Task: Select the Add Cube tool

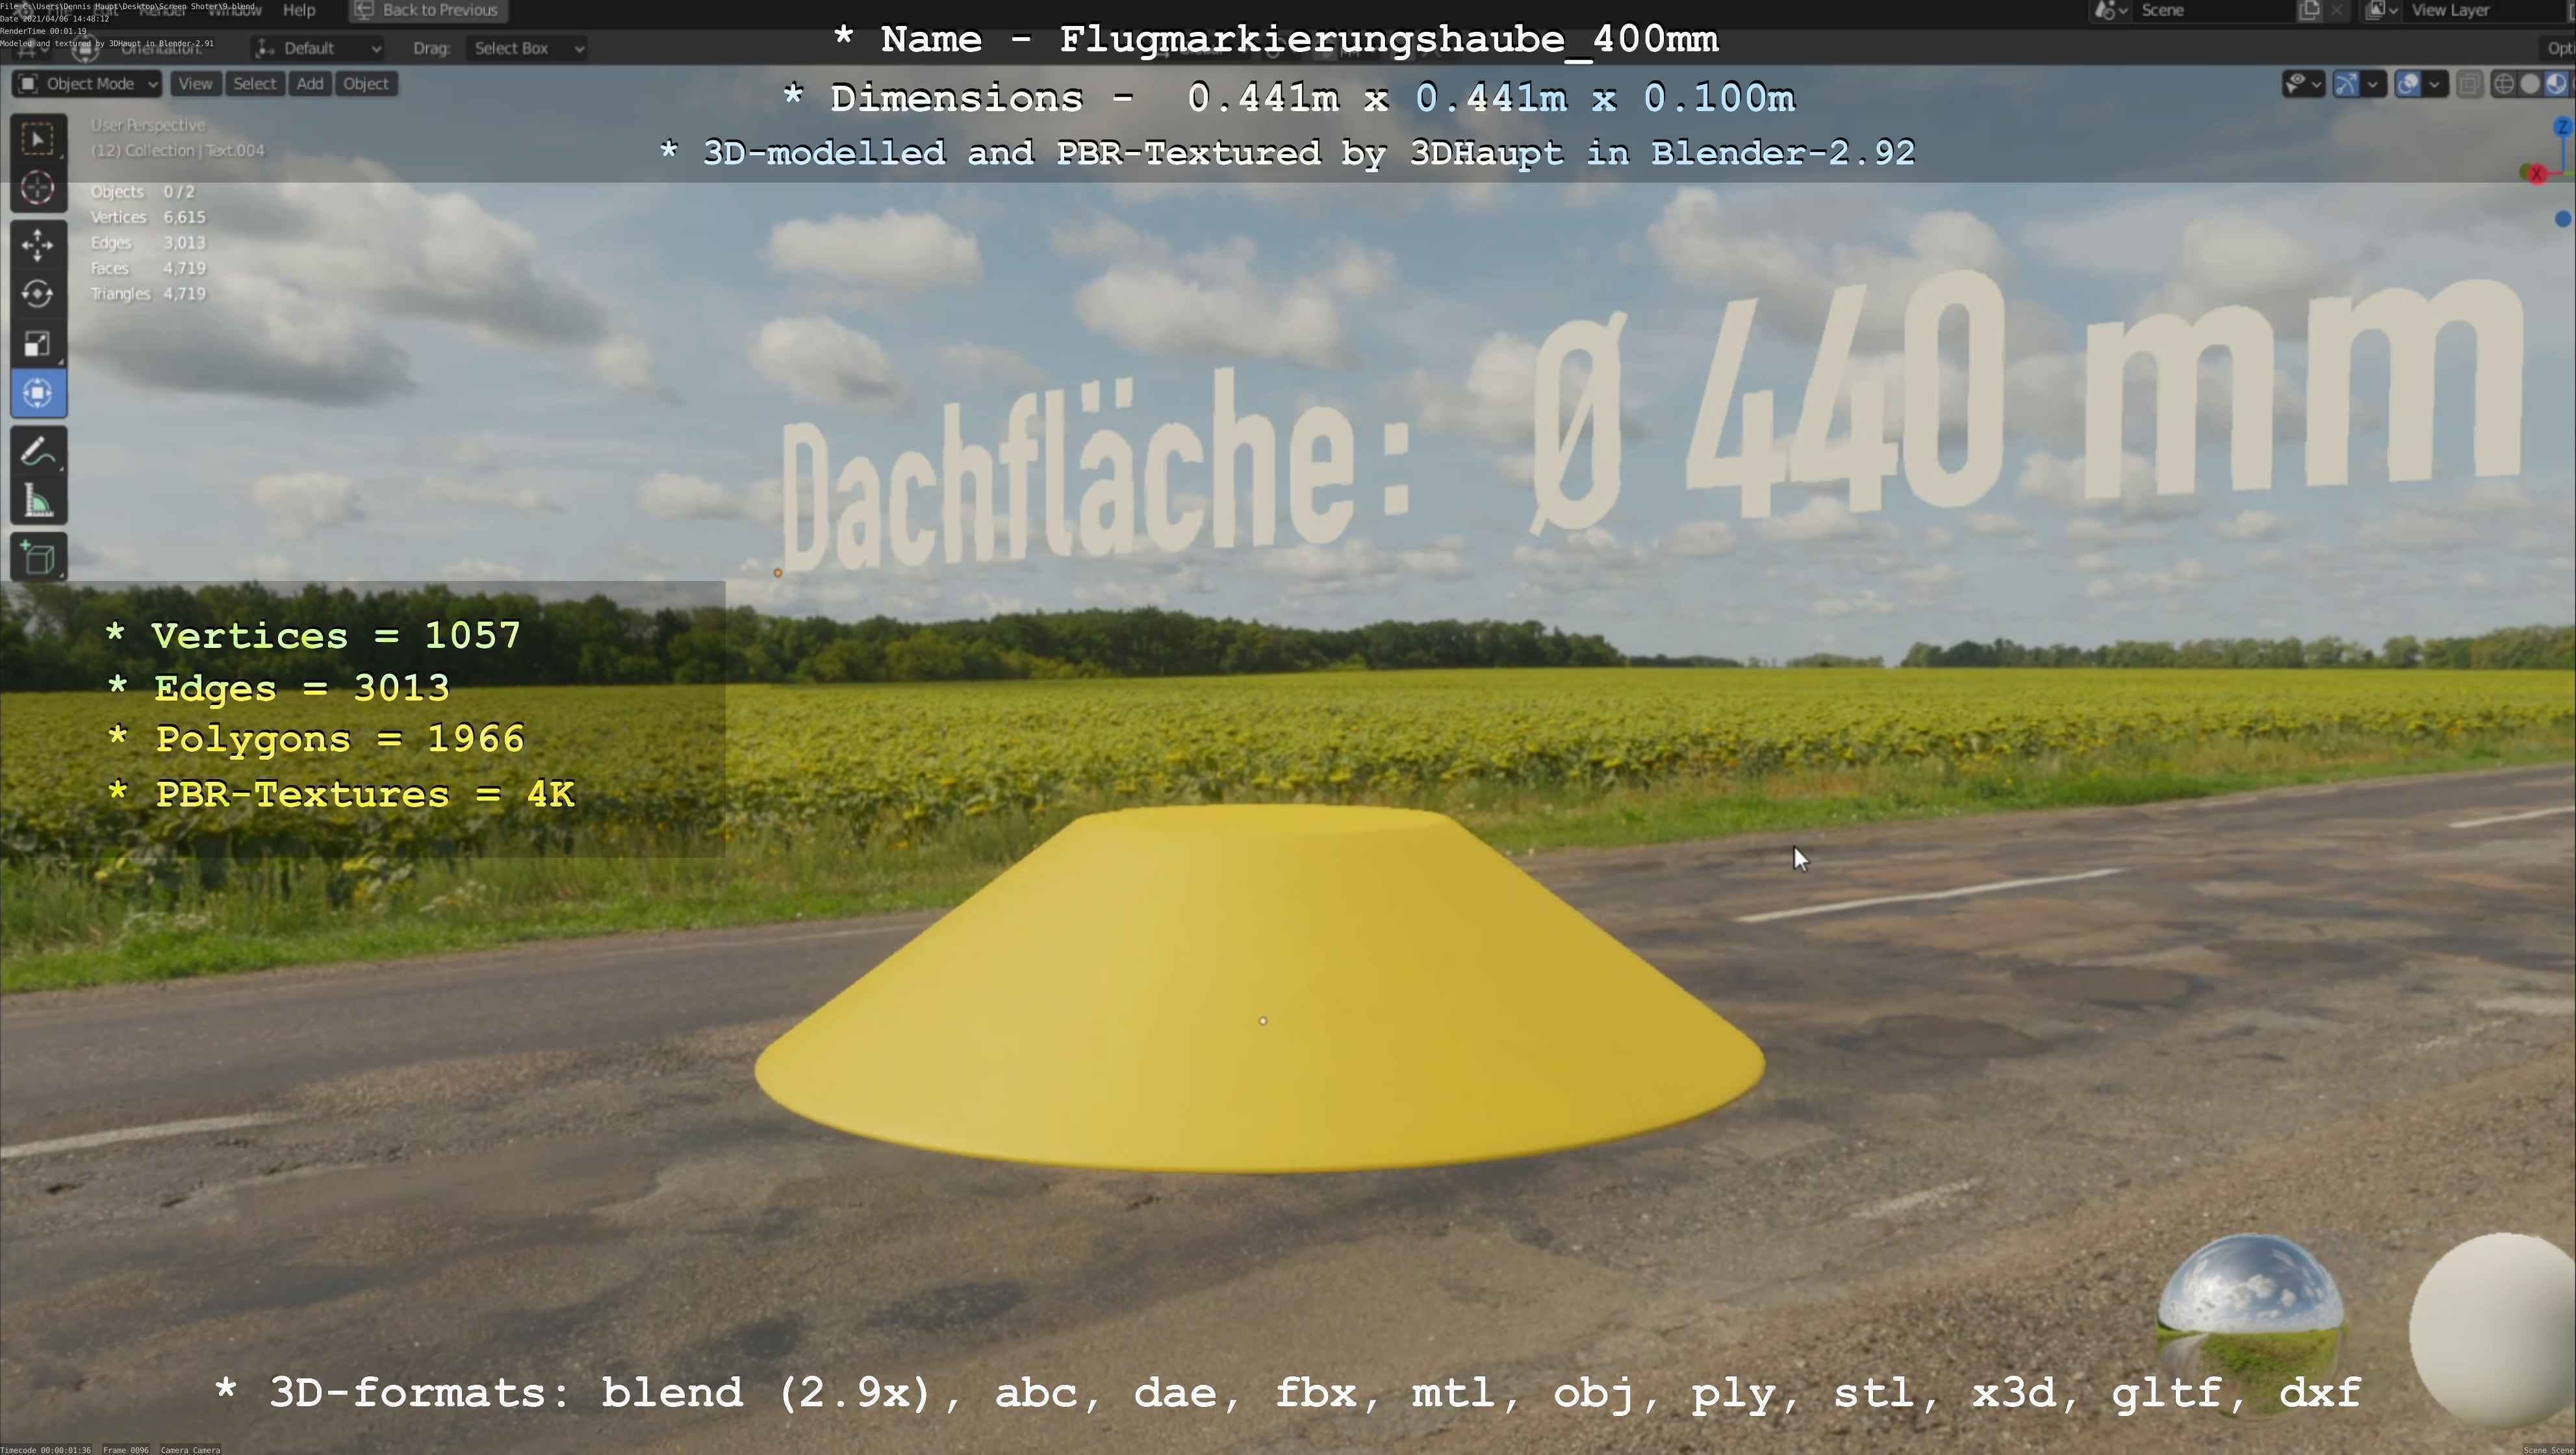Action: click(38, 558)
